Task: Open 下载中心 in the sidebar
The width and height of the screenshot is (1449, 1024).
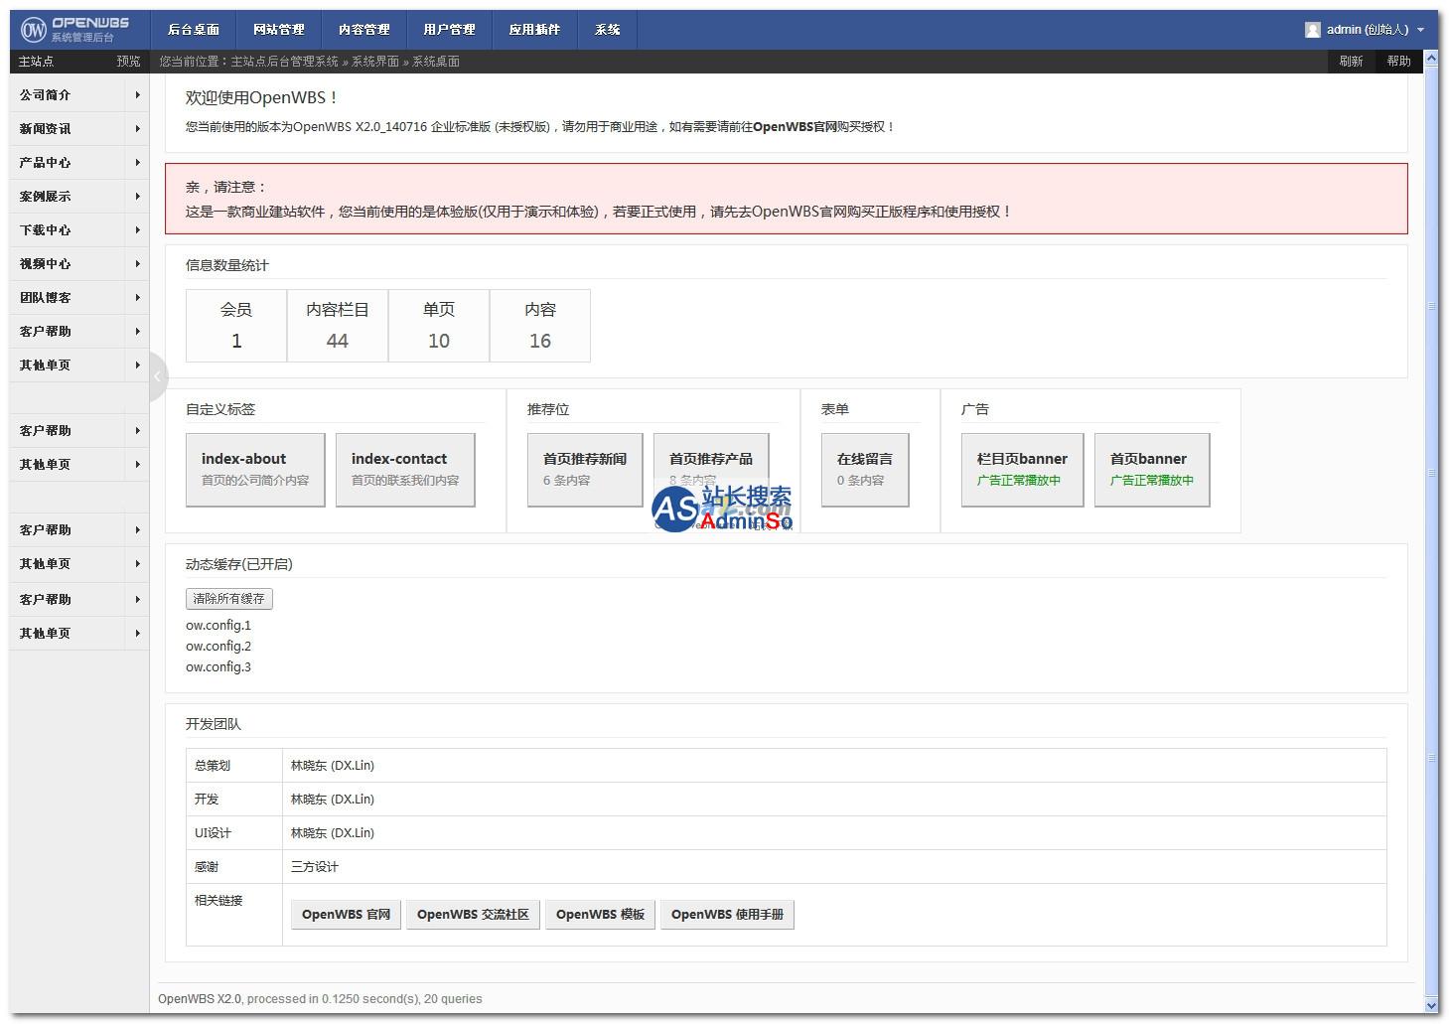Action: tap(46, 230)
